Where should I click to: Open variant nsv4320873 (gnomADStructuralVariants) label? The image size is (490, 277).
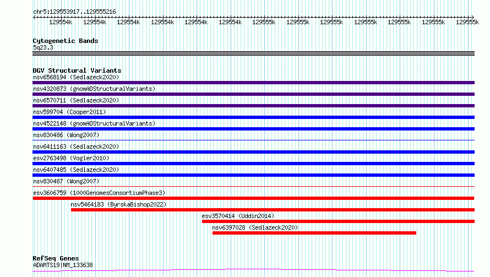pos(94,89)
